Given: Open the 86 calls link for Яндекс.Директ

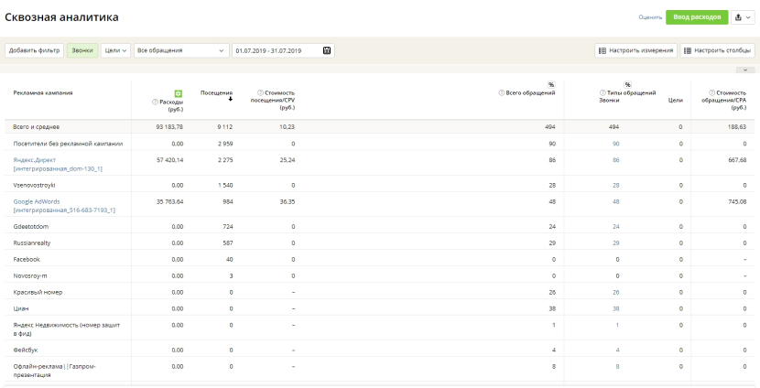Looking at the screenshot, I should [615, 160].
